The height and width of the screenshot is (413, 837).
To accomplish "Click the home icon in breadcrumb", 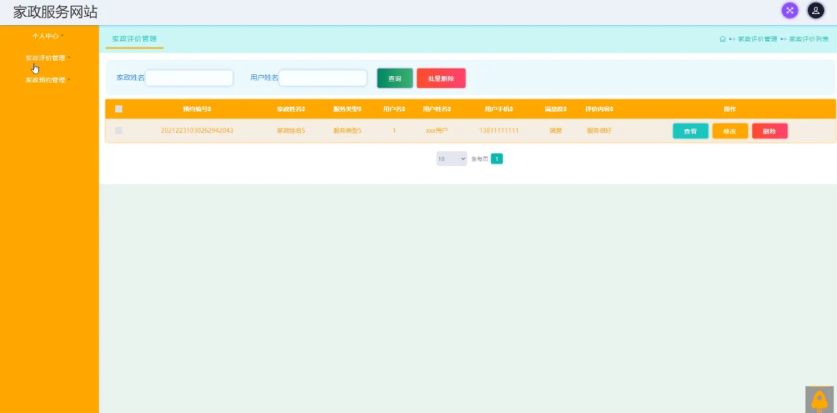I will (x=723, y=39).
